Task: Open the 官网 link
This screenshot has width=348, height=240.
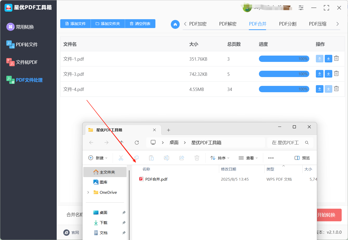Action: [71, 232]
